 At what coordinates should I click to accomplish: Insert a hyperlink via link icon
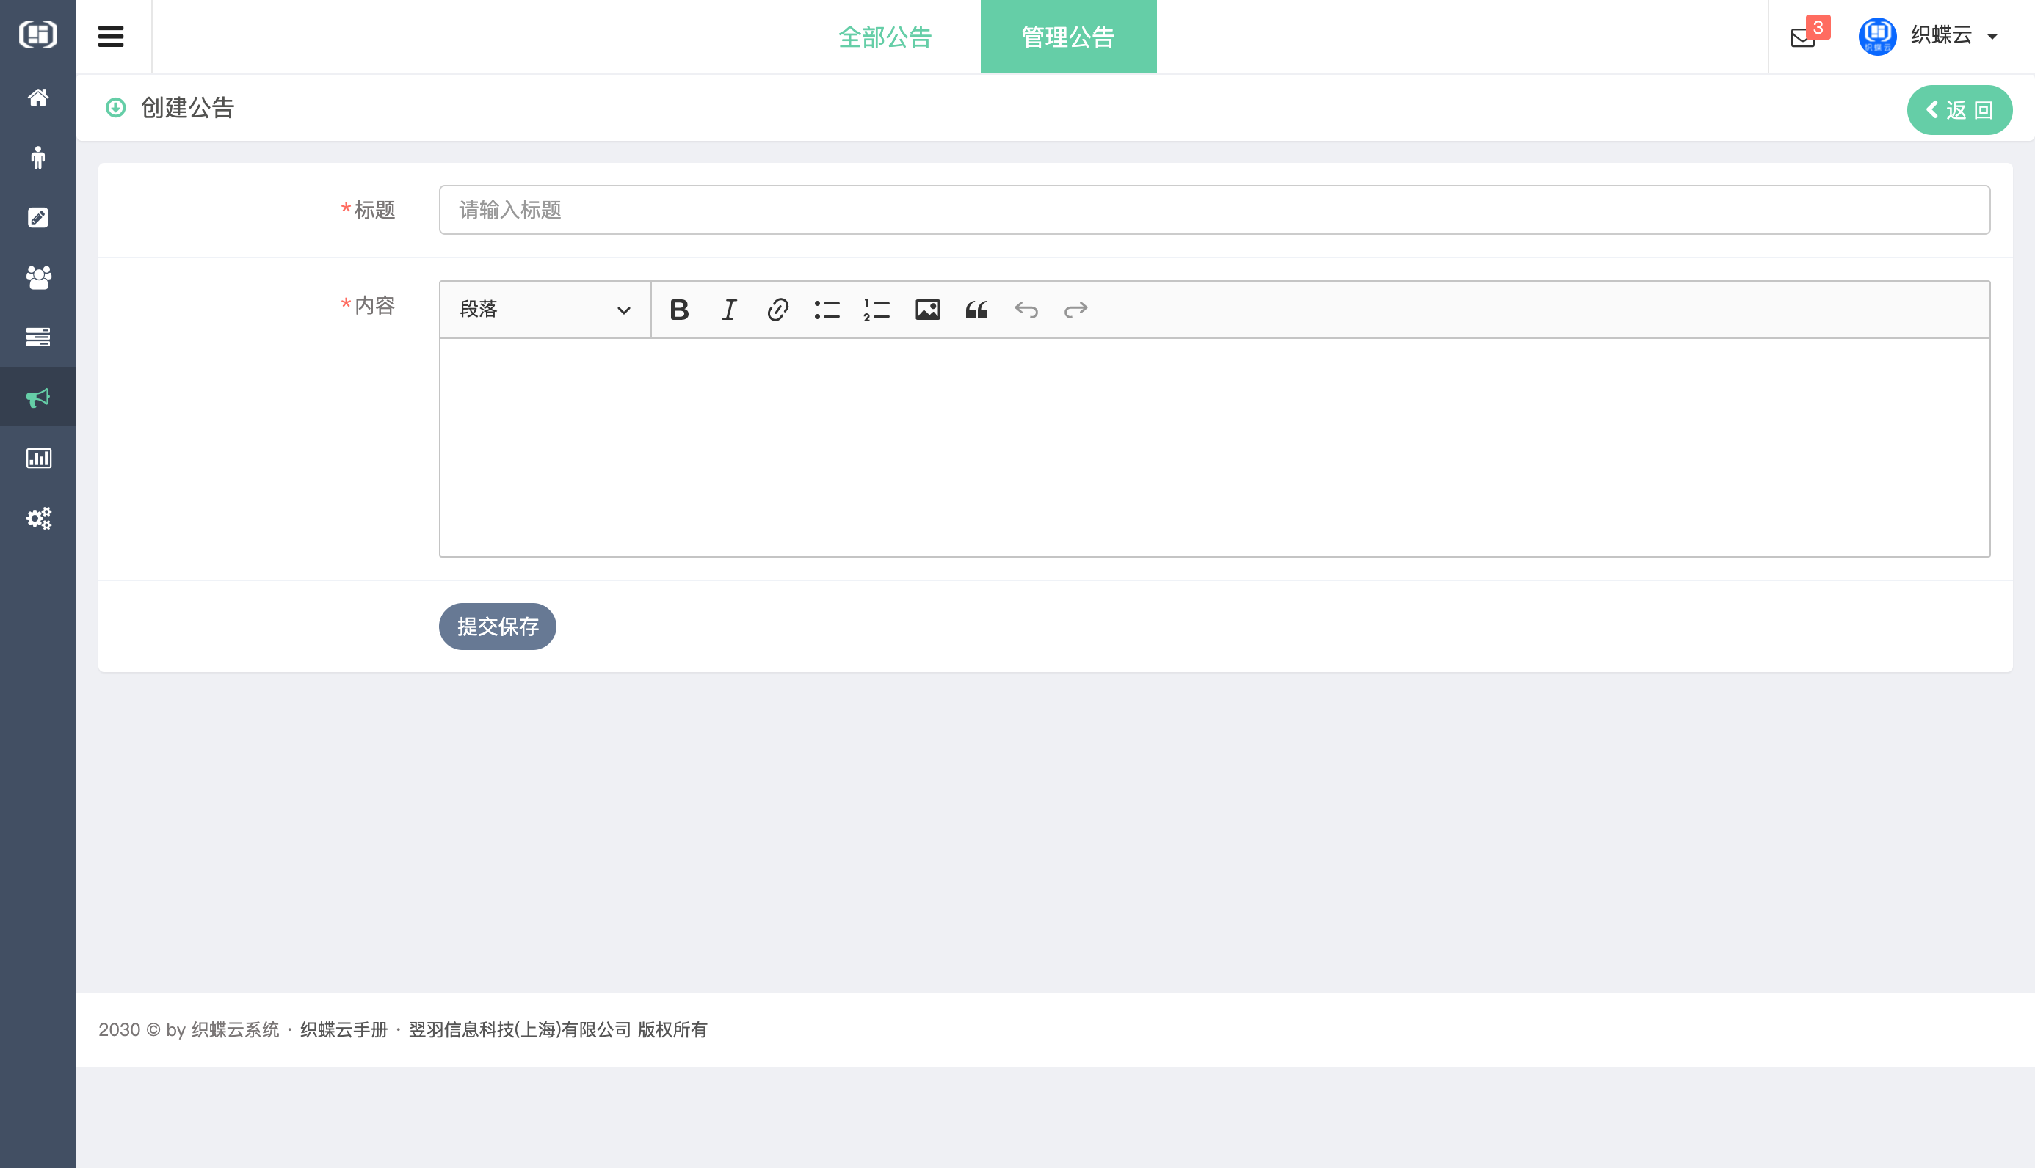(x=777, y=310)
